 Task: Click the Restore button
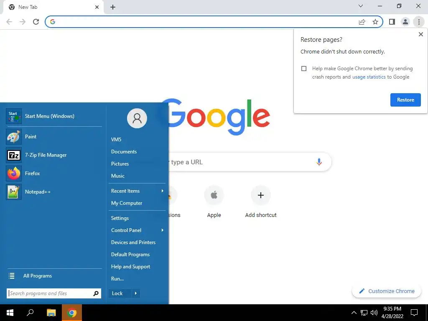(x=405, y=100)
